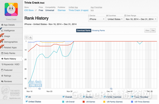
Task: Uncheck the All categories checkbox
Action: (27, 97)
